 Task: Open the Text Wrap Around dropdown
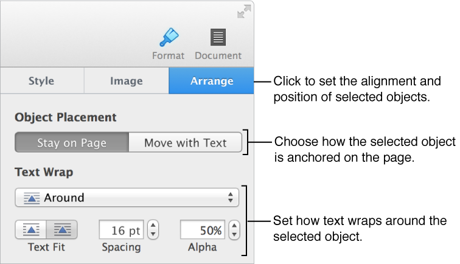[x=127, y=198]
